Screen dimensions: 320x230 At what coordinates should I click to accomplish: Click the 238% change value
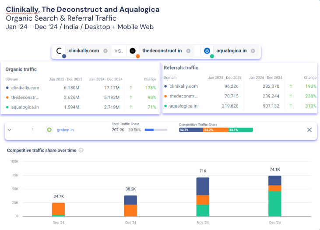coord(311,96)
